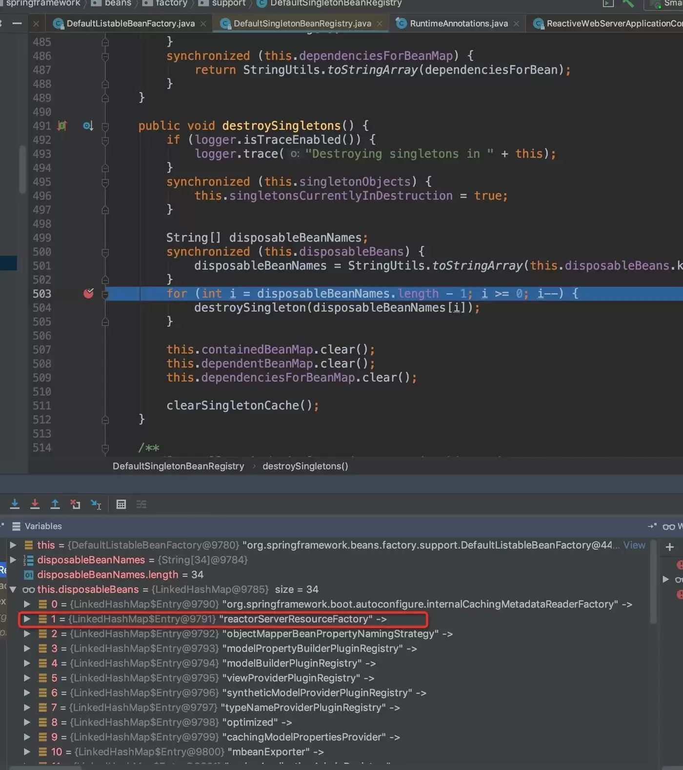
Task: Add a new watch with plus icon
Action: [670, 547]
